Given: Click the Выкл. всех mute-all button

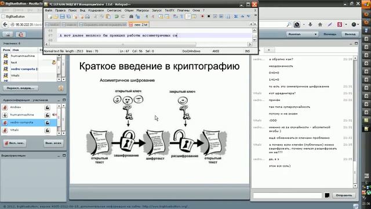Looking at the screenshot, I should (53, 143).
